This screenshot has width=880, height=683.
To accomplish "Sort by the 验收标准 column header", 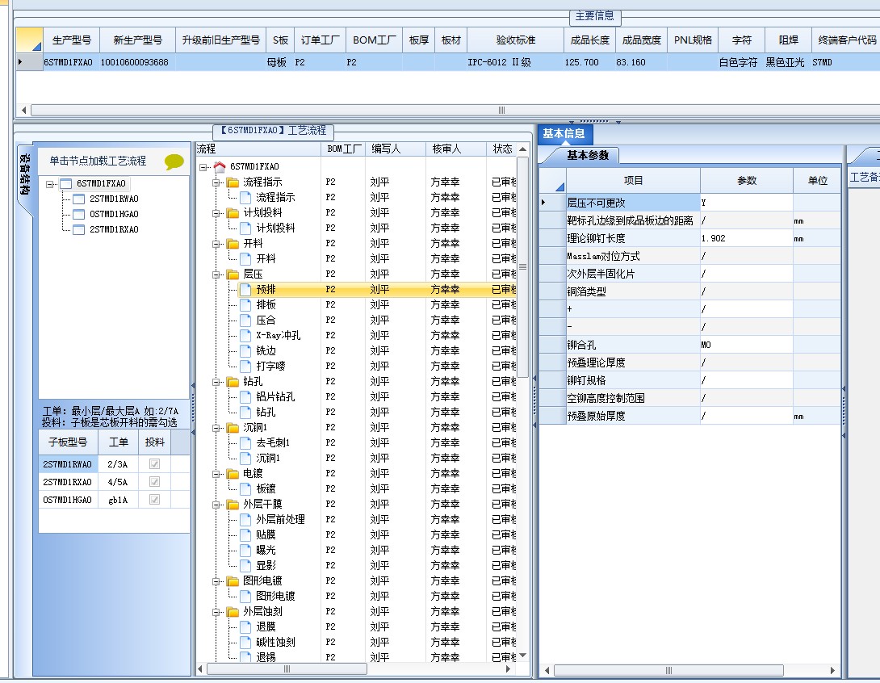I will click(515, 40).
